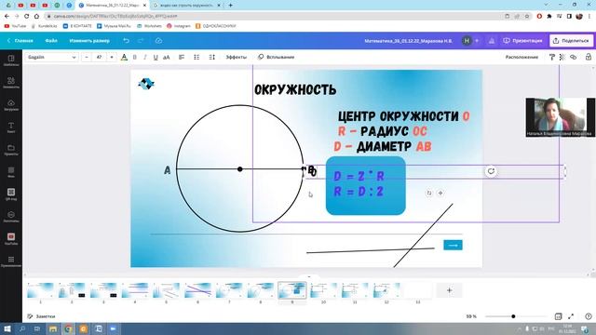
Task: Open the Notes panel
Action: (x=41, y=316)
